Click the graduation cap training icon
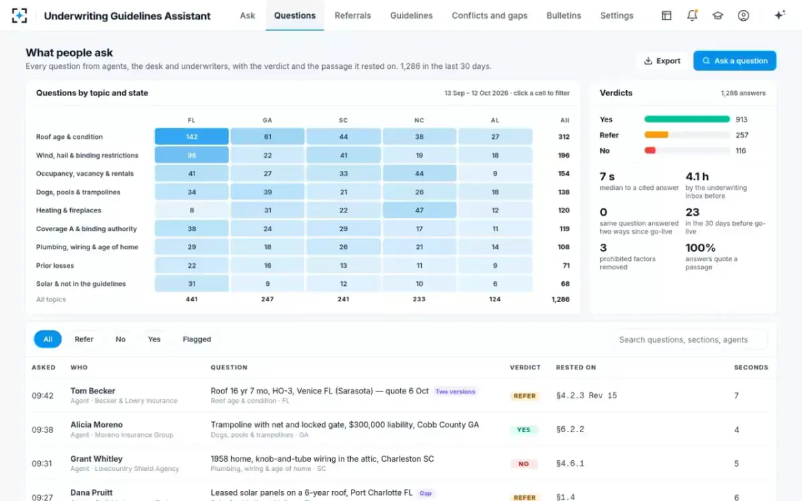 coord(718,15)
